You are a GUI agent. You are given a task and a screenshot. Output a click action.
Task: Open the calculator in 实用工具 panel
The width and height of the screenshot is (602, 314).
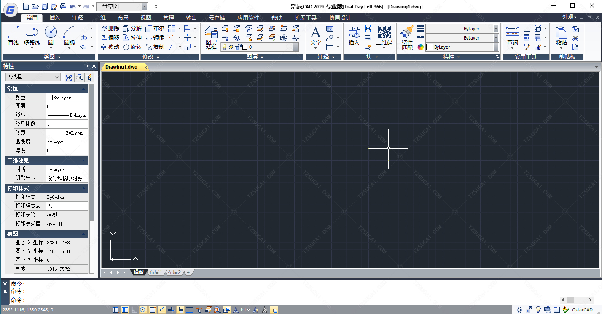pyautogui.click(x=527, y=38)
